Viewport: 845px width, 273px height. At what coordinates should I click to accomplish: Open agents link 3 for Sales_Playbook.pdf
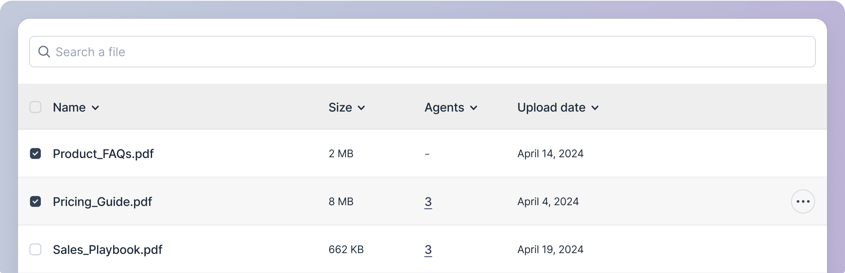(428, 250)
